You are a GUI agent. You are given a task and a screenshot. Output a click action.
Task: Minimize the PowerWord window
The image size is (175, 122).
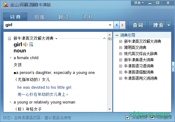pos(150,3)
